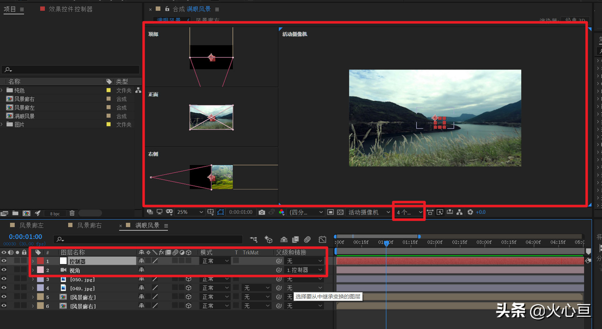Open TrkMat dropdown for [049.jpg] layer
This screenshot has height=329, width=602.
tap(257, 288)
